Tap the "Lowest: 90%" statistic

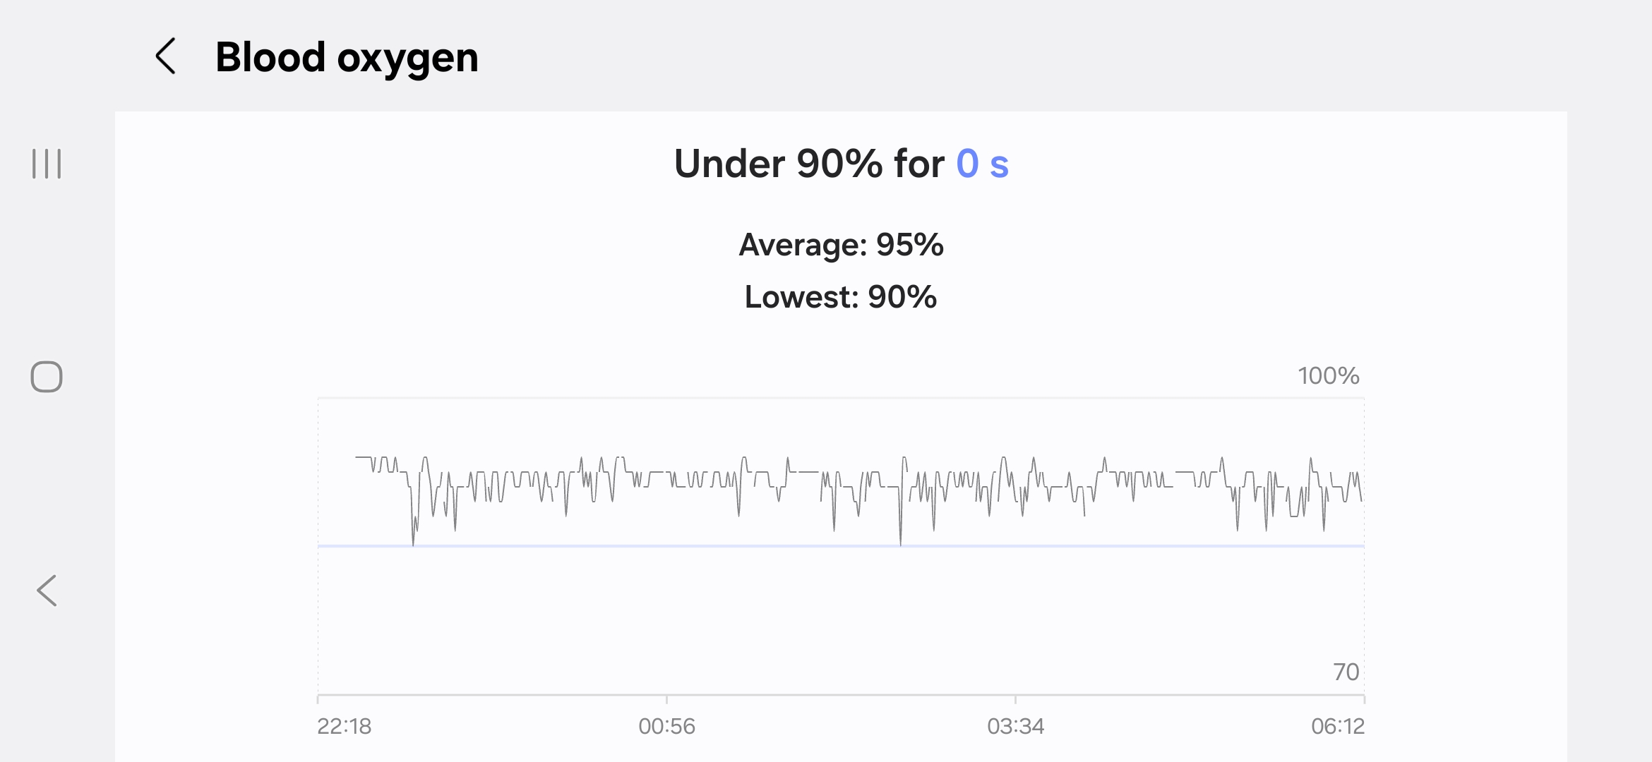[x=841, y=297]
